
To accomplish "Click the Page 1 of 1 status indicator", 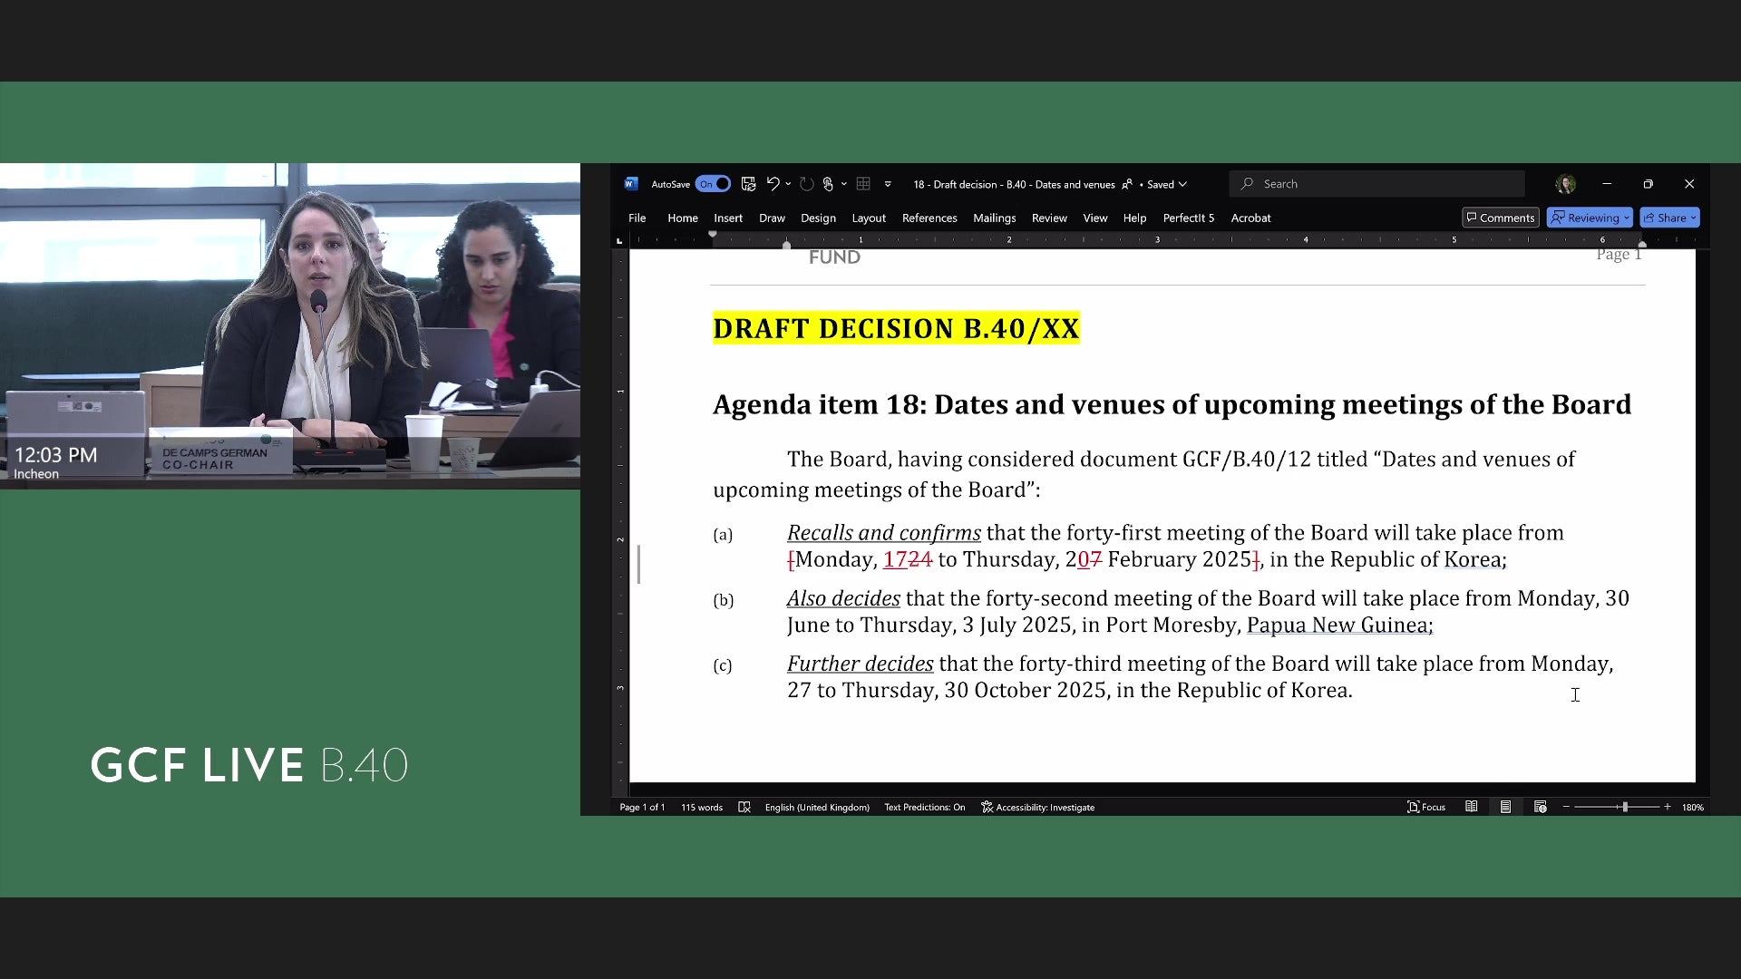I will pos(642,808).
